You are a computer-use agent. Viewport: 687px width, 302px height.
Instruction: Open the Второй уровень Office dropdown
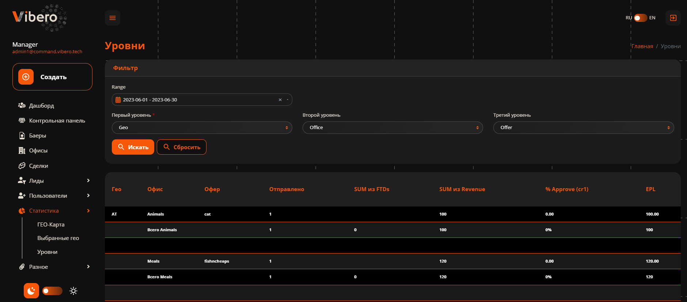point(393,128)
